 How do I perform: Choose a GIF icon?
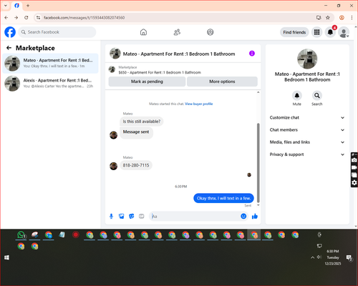(x=142, y=216)
